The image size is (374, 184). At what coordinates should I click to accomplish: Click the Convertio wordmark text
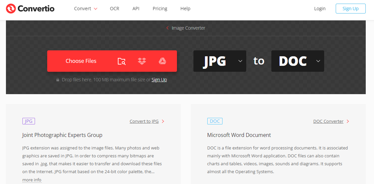tap(36, 9)
